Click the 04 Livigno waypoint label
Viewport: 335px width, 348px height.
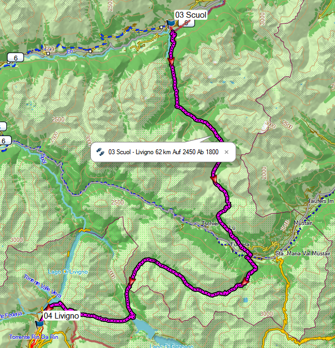[61, 315]
